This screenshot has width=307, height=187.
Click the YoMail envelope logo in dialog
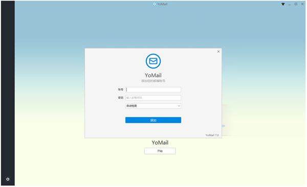coord(153,61)
